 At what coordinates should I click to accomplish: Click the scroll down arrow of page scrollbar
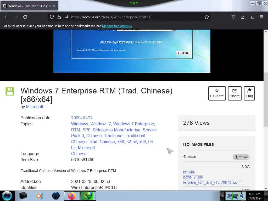pyautogui.click(x=266, y=188)
